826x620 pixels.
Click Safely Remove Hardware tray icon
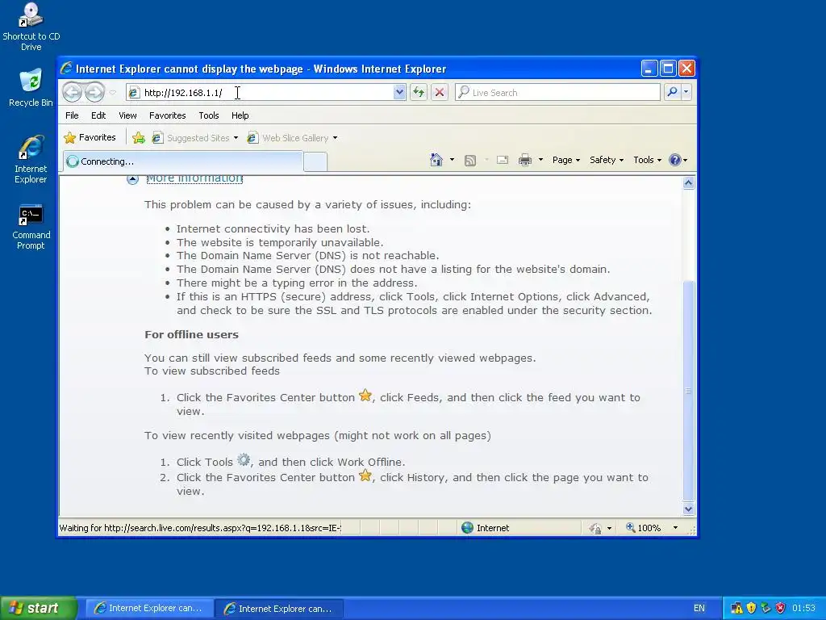click(x=766, y=609)
